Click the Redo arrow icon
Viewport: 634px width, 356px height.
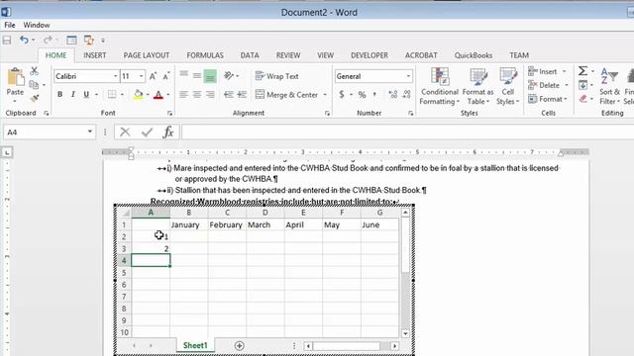(x=48, y=40)
